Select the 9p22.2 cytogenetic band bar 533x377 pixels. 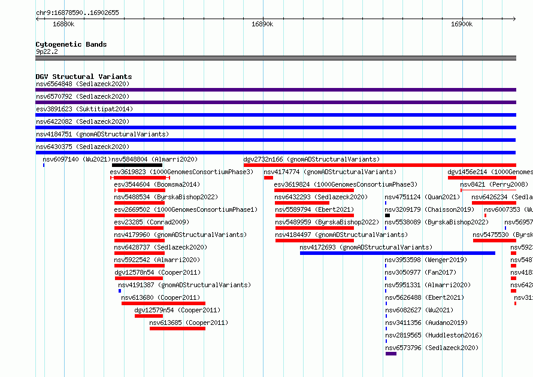click(x=275, y=58)
